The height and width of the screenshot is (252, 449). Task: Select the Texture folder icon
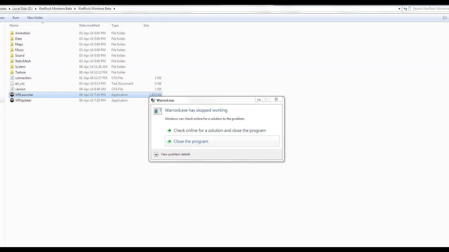12,72
